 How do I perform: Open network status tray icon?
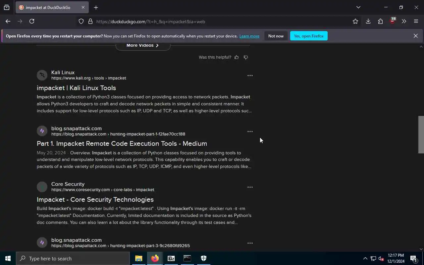tap(373, 258)
